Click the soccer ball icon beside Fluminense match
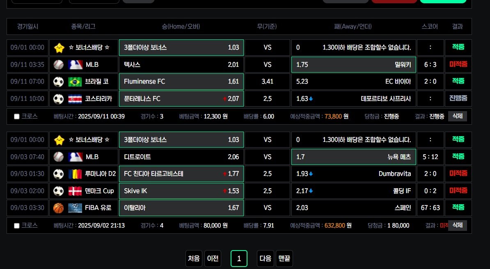 [59, 82]
